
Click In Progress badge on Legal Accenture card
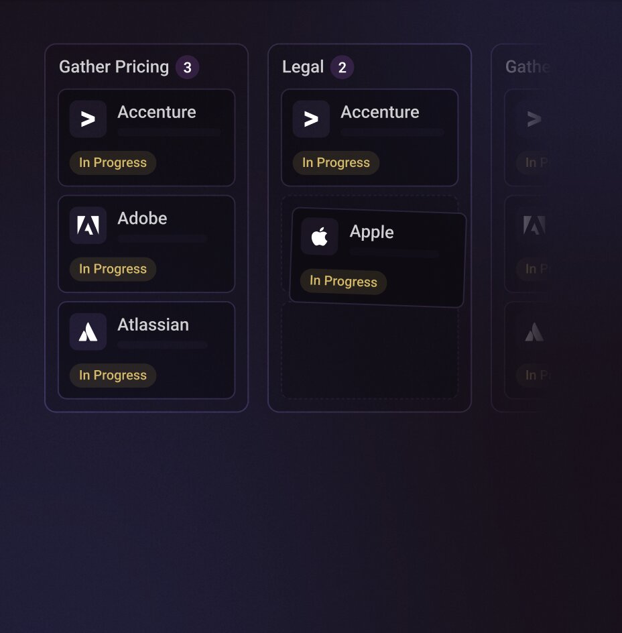point(336,162)
